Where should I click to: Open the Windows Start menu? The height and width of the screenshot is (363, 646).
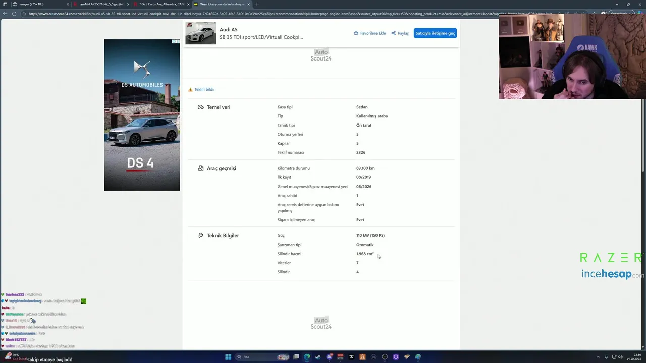pos(228,357)
